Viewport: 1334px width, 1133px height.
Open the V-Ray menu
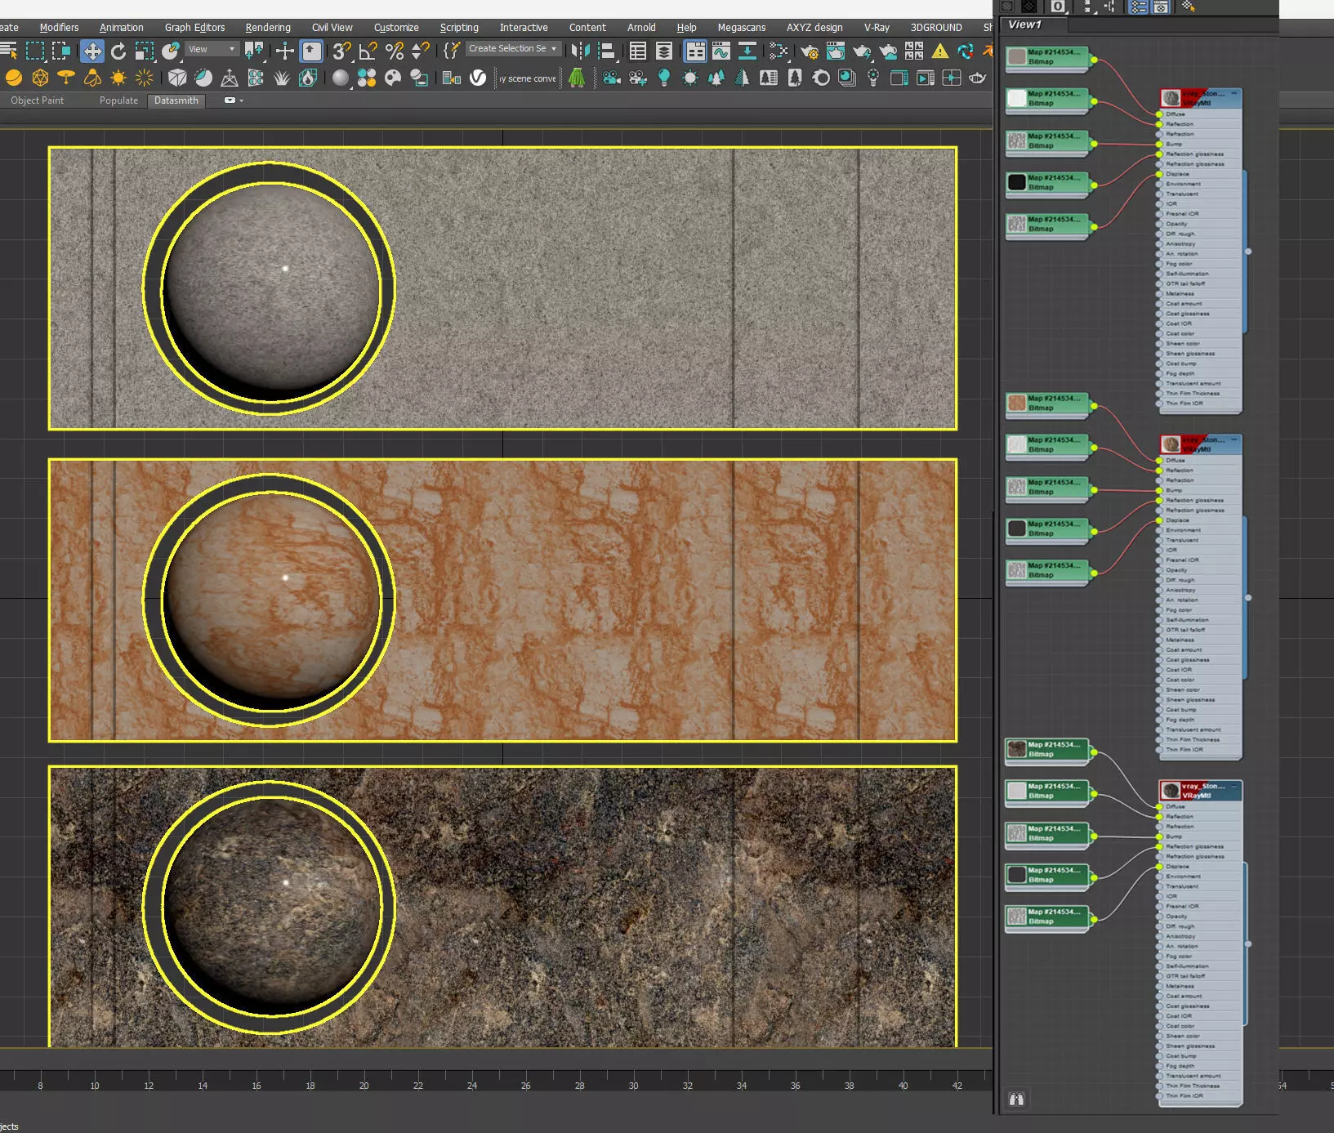click(x=877, y=27)
